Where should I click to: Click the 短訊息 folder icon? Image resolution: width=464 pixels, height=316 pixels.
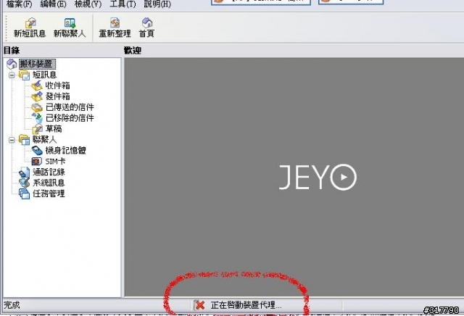[25, 75]
